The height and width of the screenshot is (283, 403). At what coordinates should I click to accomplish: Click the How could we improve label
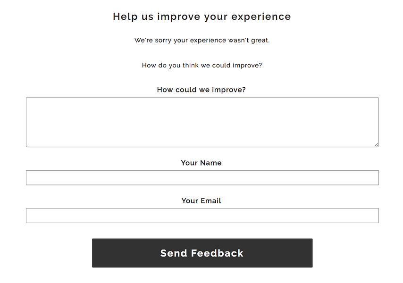[201, 90]
